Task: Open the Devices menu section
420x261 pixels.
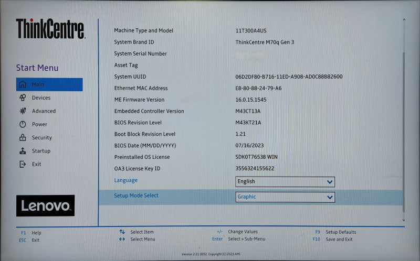Action: coord(41,97)
